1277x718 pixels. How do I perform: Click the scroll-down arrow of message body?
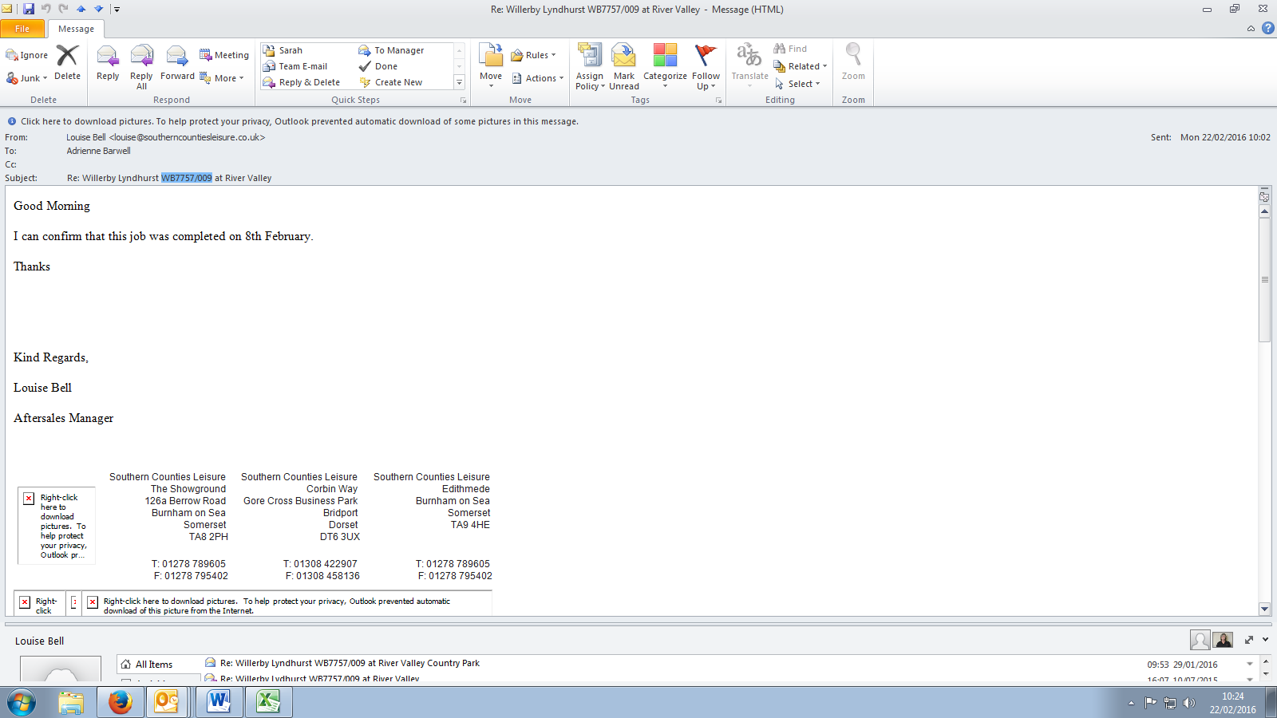1264,609
